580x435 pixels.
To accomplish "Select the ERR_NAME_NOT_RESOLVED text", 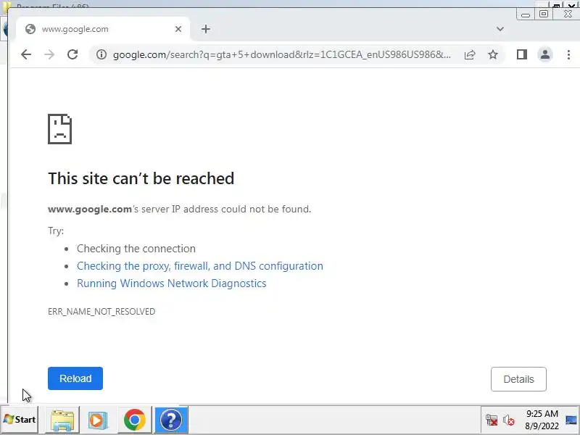I will point(101,312).
